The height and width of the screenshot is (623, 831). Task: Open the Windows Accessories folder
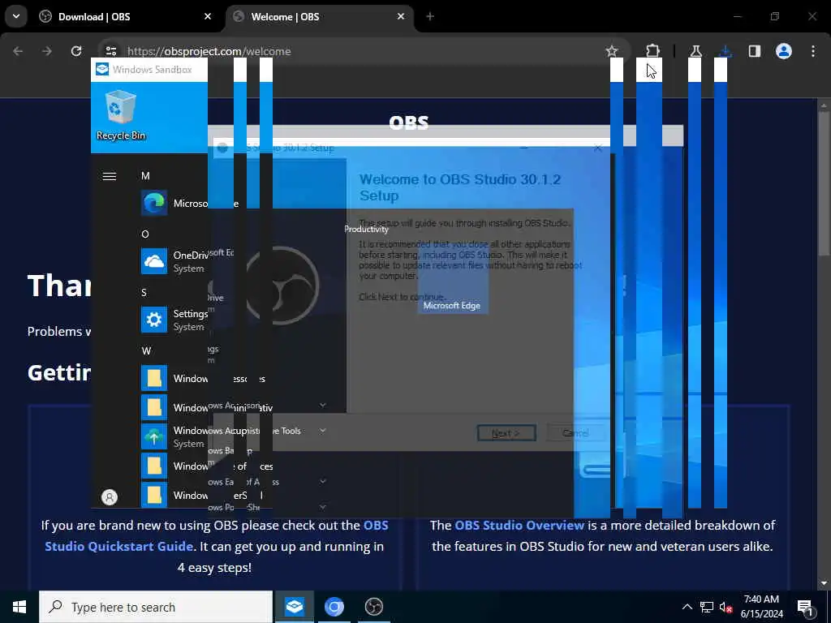pos(174,378)
